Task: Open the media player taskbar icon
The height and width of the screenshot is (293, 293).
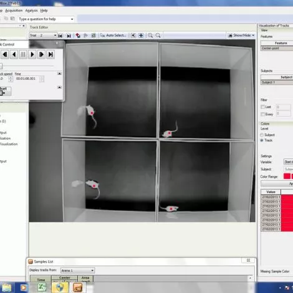Action: [24, 288]
